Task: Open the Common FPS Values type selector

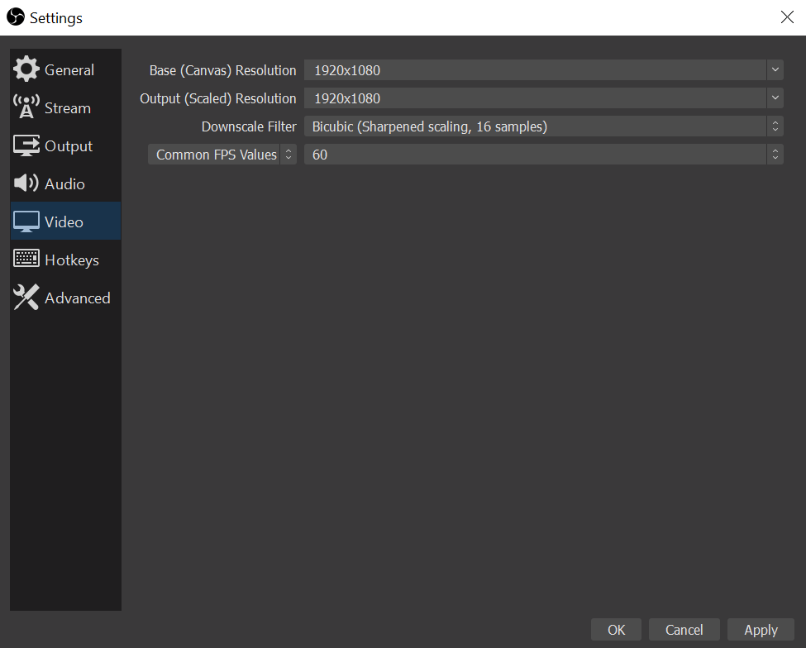Action: (222, 155)
